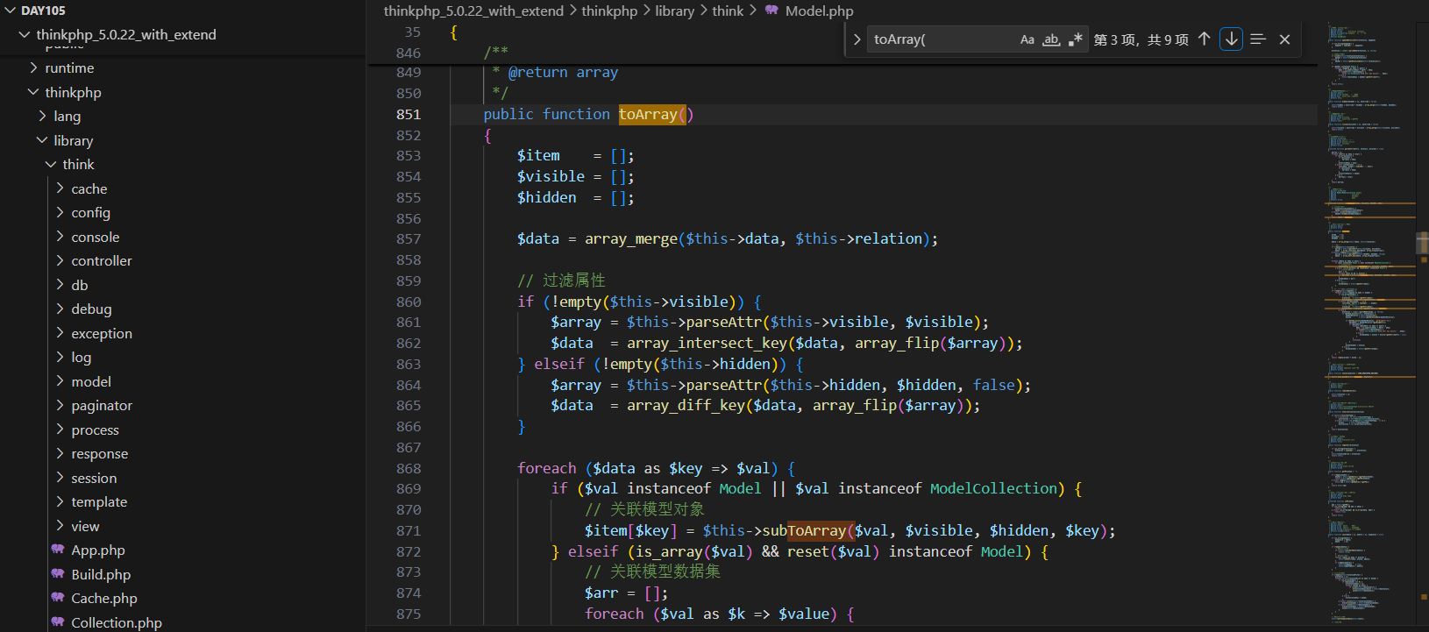Screen dimensions: 1429x632
Task: Go to previous match in find widget
Action: pyautogui.click(x=1205, y=39)
